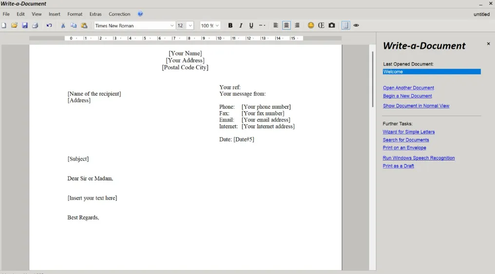Select the Welcome last opened document
The height and width of the screenshot is (274, 495).
pyautogui.click(x=432, y=72)
